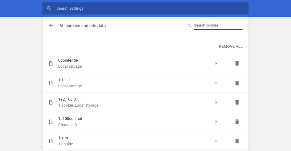Viewport: 291px width, 151px height.
Task: Delete 1e100cdn.net Channel ID trash icon
Action: [237, 122]
